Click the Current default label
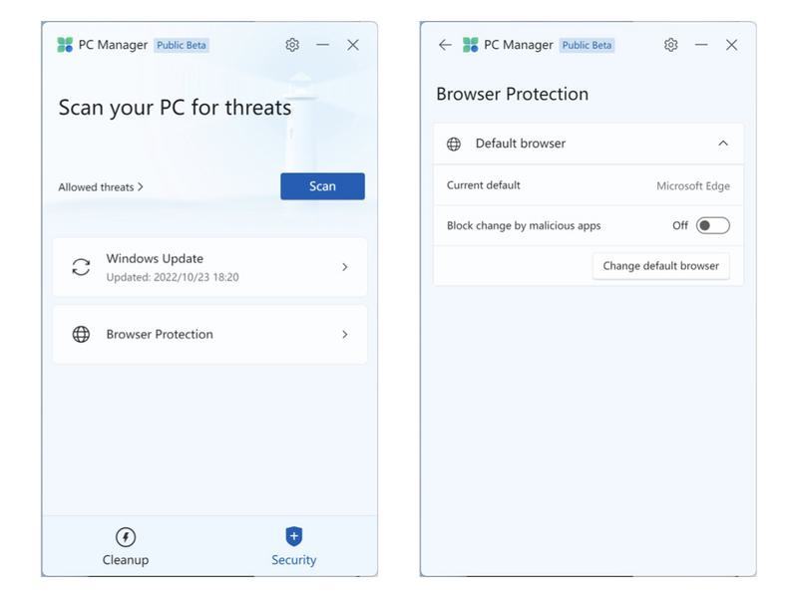The width and height of the screenshot is (798, 598). [x=484, y=185]
